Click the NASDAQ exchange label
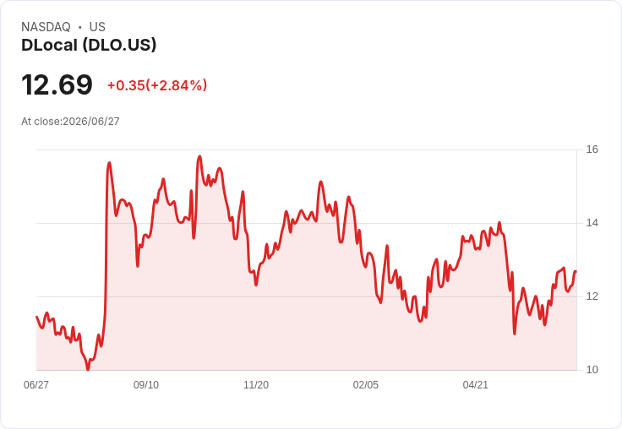 pos(46,27)
